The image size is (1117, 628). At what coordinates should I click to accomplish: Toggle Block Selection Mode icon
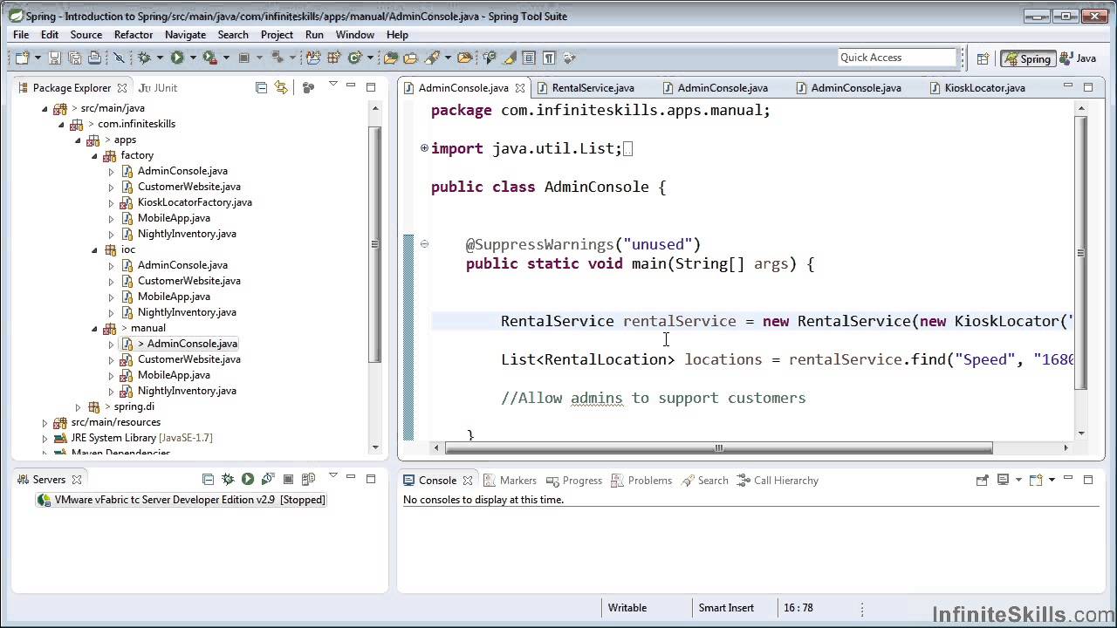[529, 58]
